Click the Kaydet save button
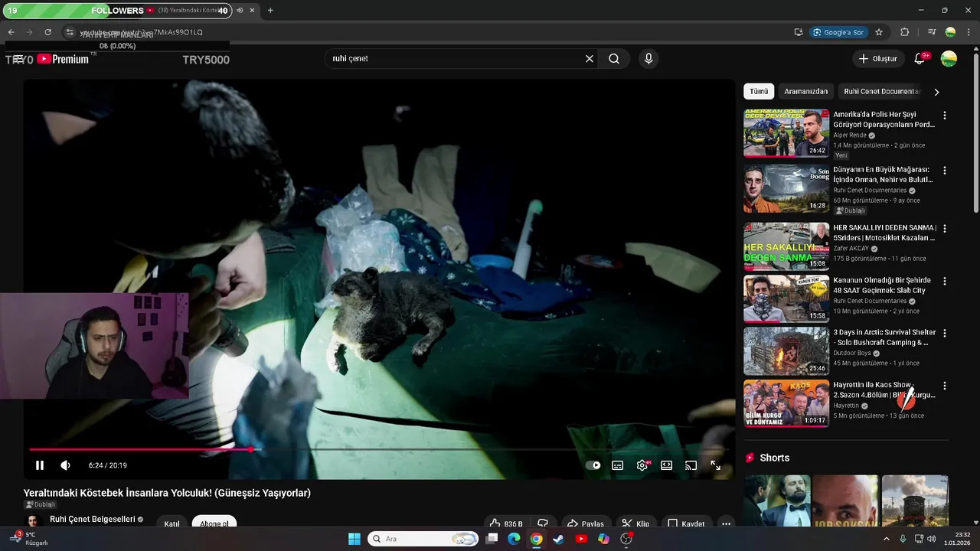Viewport: 980px width, 551px height. pyautogui.click(x=686, y=523)
